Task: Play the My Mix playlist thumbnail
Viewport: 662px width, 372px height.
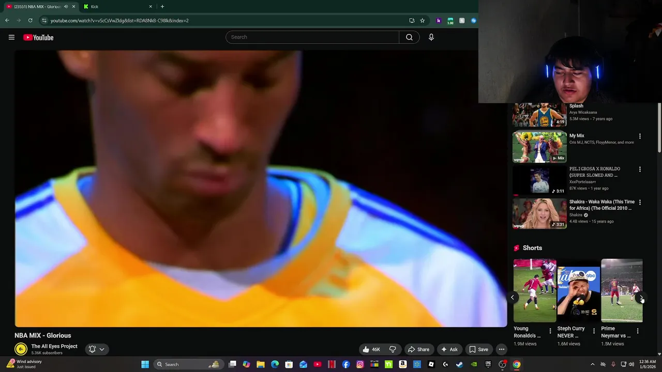Action: click(539, 147)
